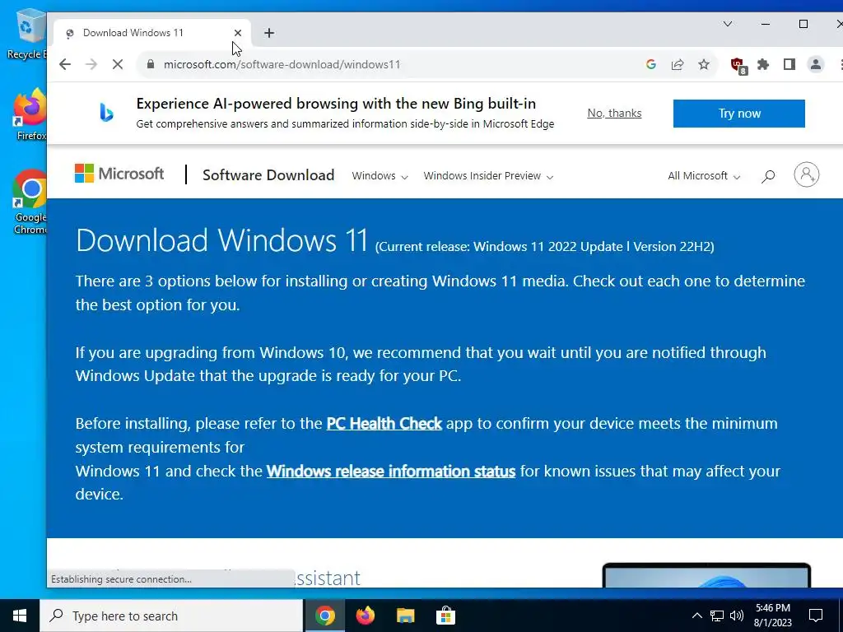Close the Download Windows 11 tab
843x632 pixels.
click(x=238, y=33)
